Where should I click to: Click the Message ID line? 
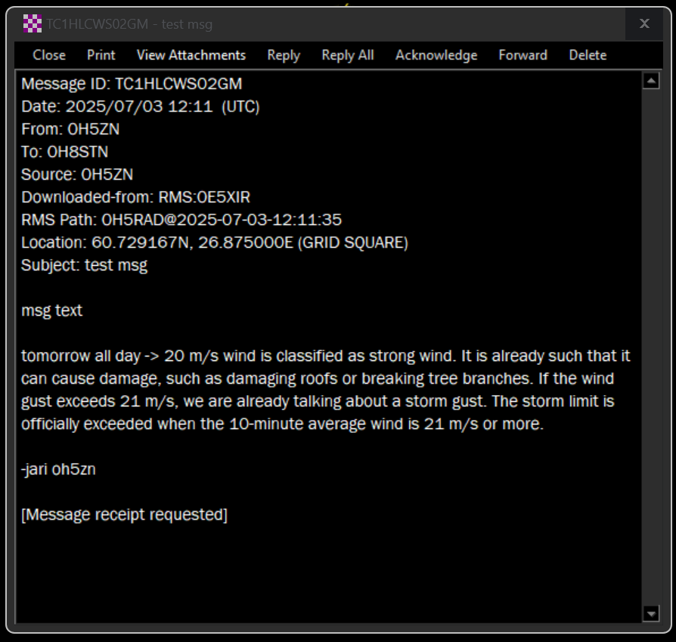[x=132, y=84]
